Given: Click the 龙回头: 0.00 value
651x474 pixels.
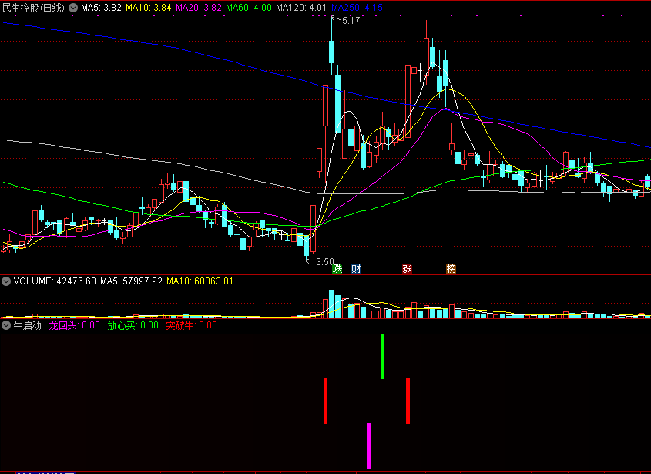Looking at the screenshot, I should [x=74, y=325].
